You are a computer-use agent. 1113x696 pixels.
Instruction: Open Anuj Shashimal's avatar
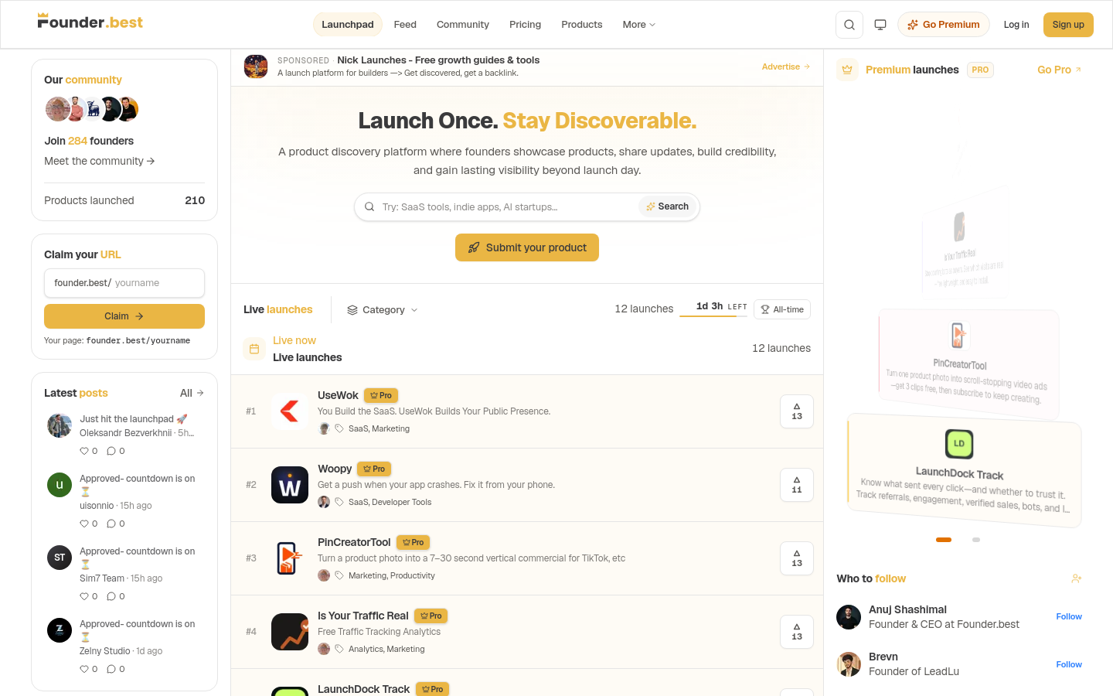pyautogui.click(x=849, y=617)
